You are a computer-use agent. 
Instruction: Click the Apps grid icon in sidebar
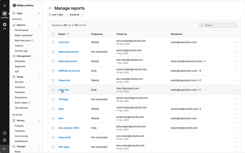pos(14,13)
